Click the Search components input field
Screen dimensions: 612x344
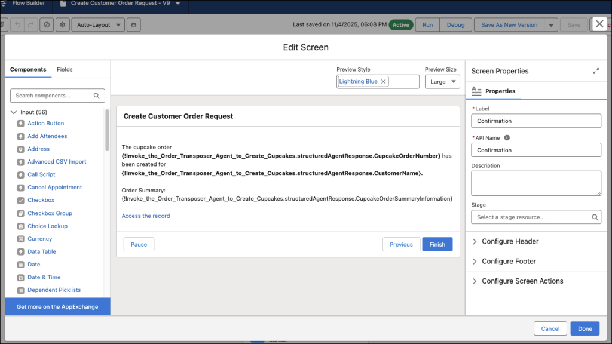pyautogui.click(x=53, y=96)
